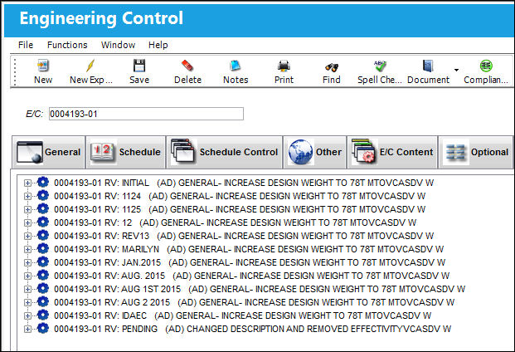Open the Document dropdown arrow

tap(456, 70)
